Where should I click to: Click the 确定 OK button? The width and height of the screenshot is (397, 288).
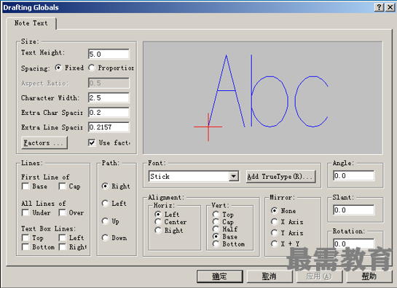[x=220, y=276]
